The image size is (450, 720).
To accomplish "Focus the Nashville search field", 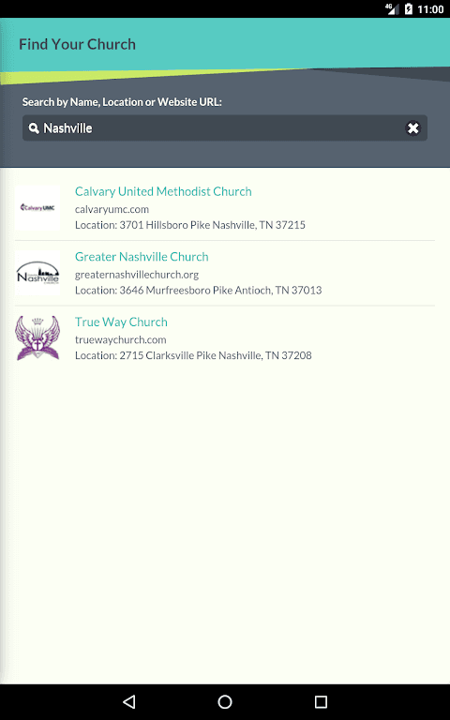I will click(x=225, y=128).
